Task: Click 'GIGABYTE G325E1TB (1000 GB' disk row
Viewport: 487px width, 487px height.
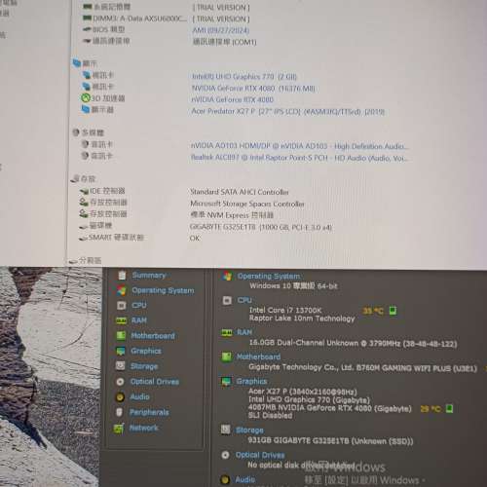Action: [260, 227]
